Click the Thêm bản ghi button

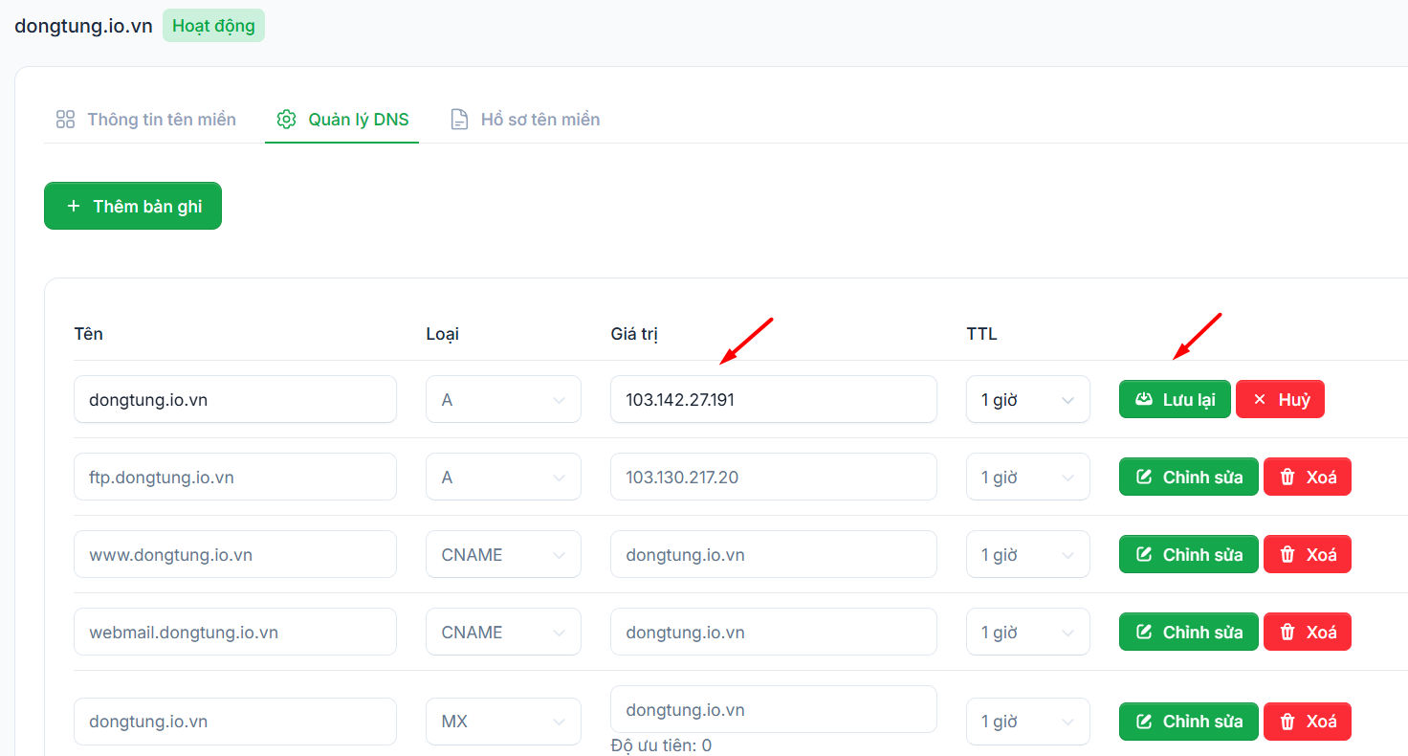tap(133, 206)
